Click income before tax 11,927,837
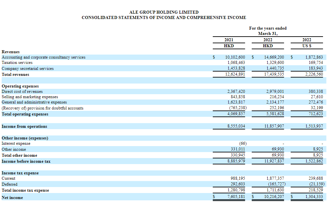 (274, 161)
